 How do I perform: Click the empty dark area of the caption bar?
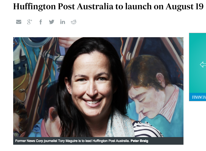(x=166, y=141)
